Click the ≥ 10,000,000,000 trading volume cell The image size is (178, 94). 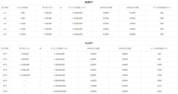click(x=59, y=91)
